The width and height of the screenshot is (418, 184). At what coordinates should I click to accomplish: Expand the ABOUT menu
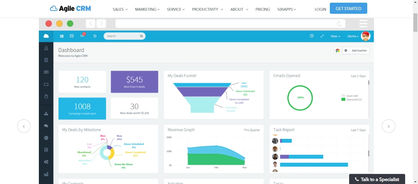[239, 9]
